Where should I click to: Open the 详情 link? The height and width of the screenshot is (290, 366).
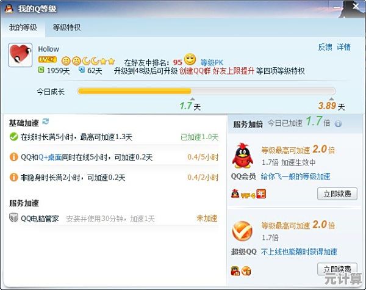pyautogui.click(x=343, y=47)
